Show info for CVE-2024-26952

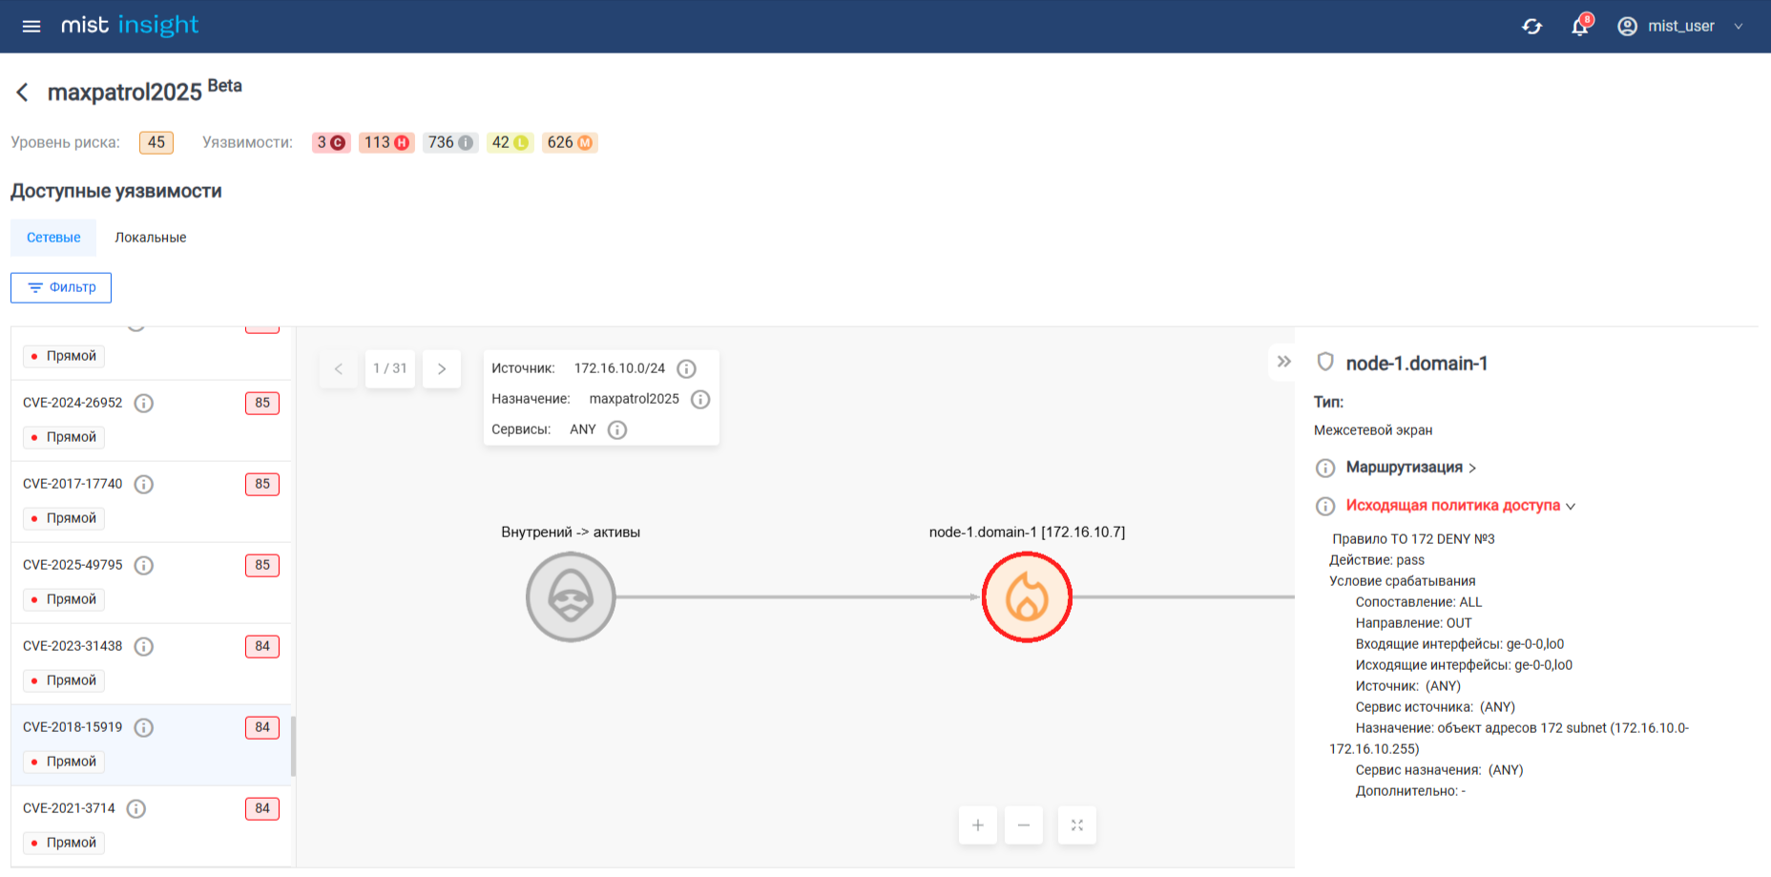click(x=144, y=403)
